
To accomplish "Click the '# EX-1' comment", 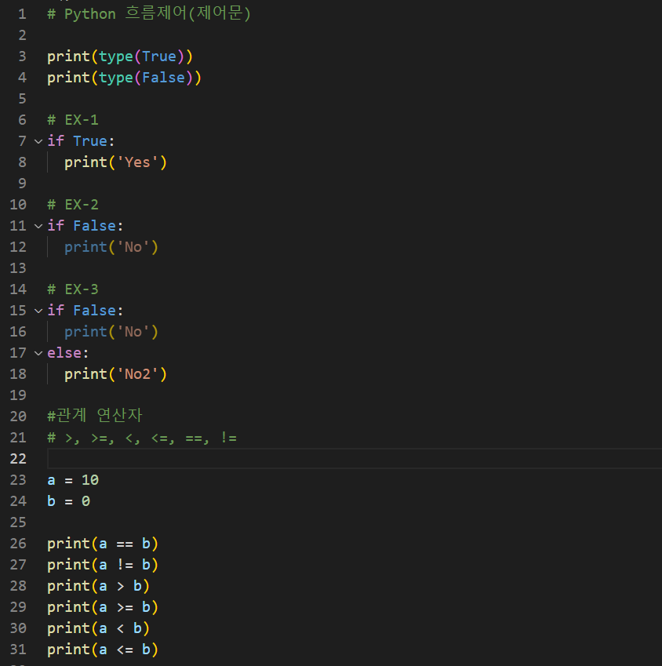I will pyautogui.click(x=73, y=120).
